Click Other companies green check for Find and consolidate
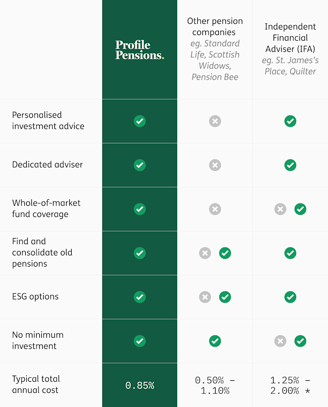 click(x=225, y=253)
